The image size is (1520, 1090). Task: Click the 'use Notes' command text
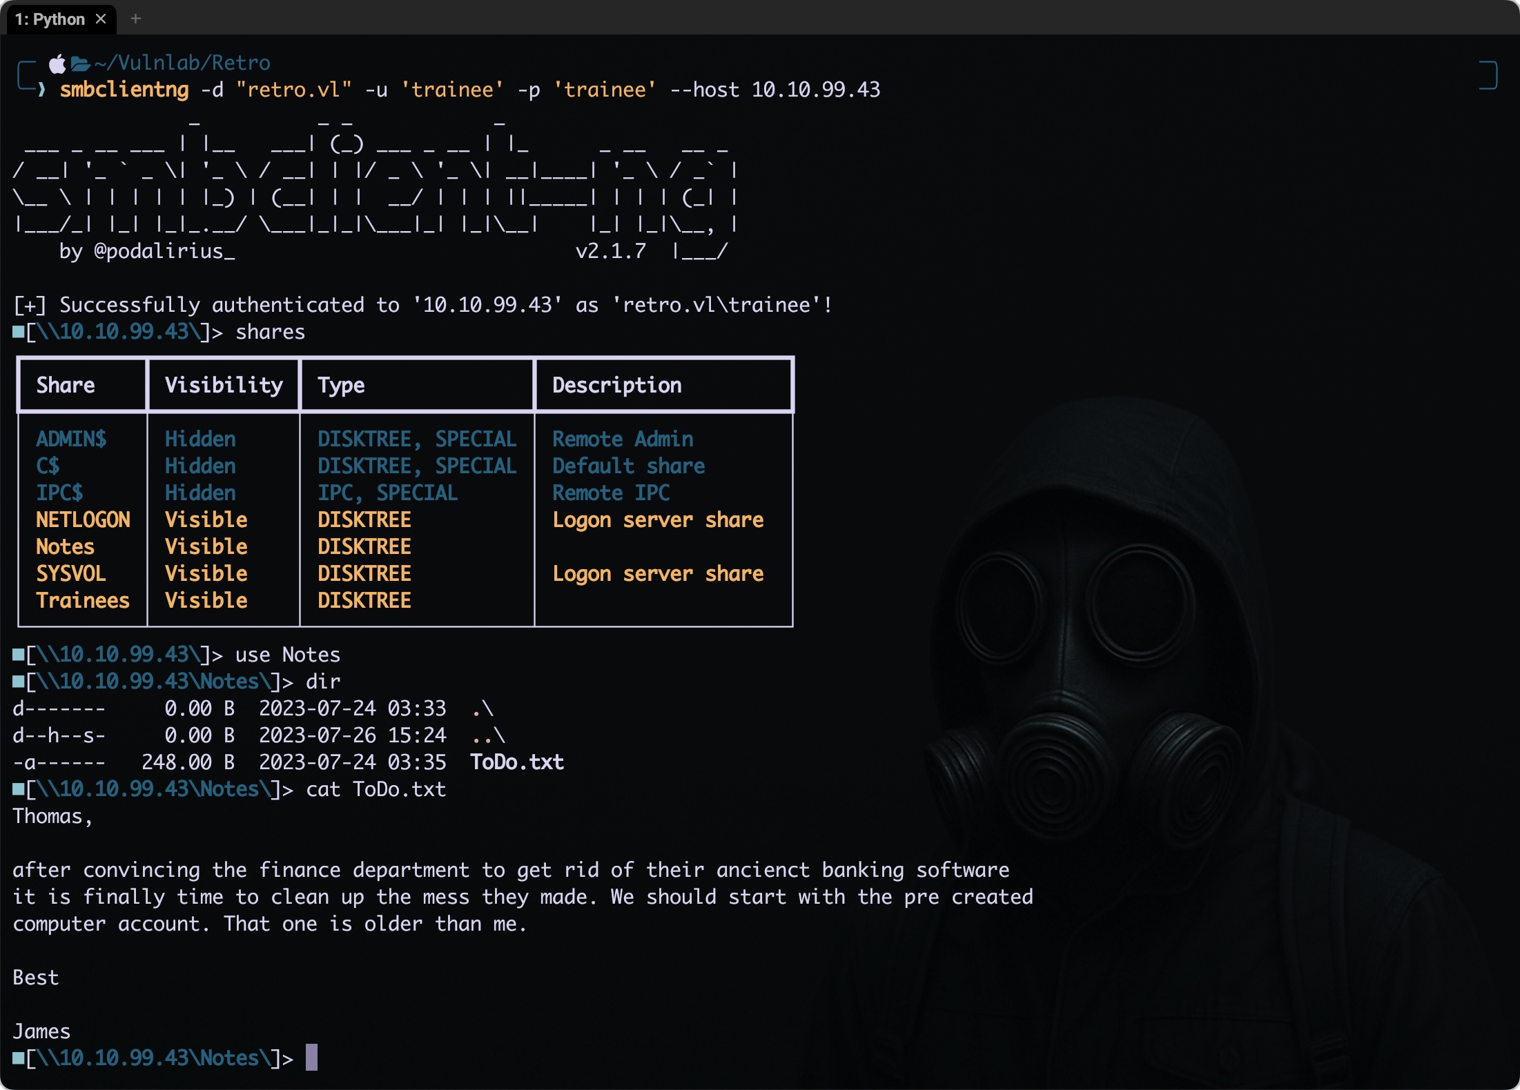(288, 655)
